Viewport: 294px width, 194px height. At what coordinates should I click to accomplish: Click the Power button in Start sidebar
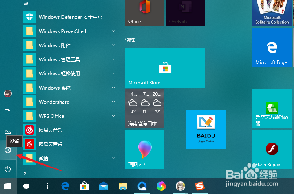pyautogui.click(x=8, y=169)
